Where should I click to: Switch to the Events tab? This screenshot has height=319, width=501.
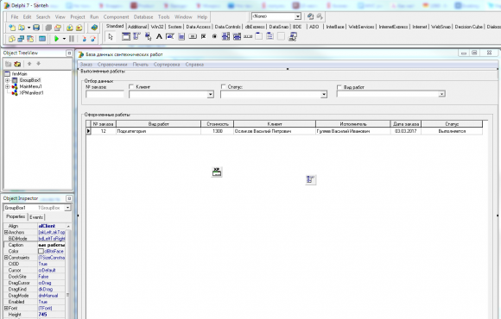tap(36, 217)
